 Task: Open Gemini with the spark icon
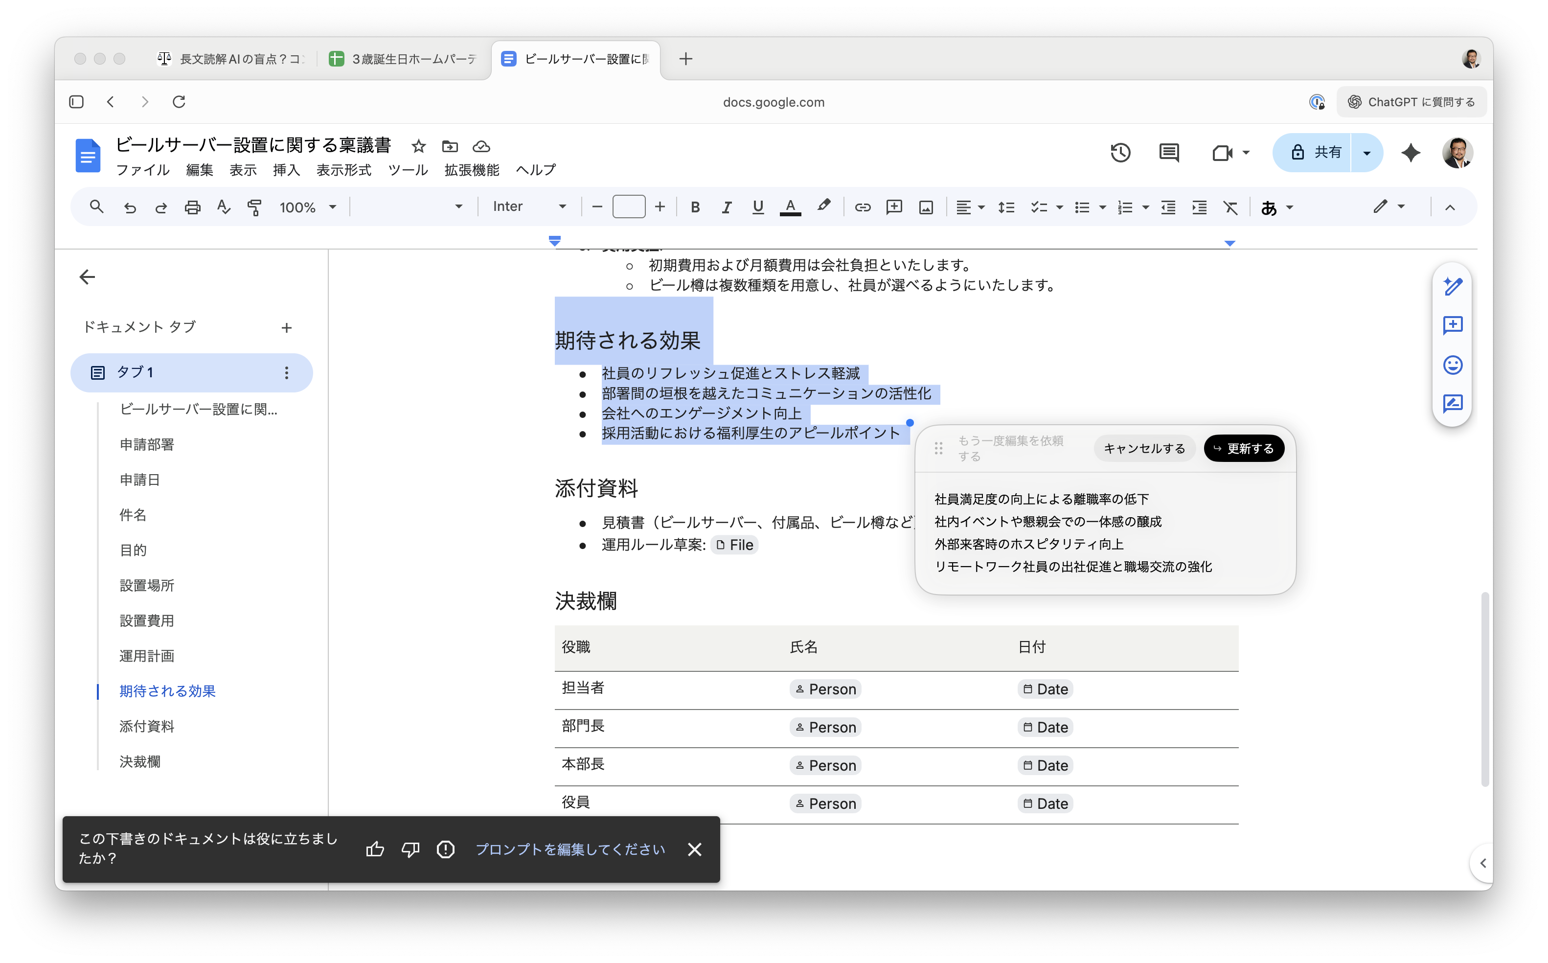1411,153
